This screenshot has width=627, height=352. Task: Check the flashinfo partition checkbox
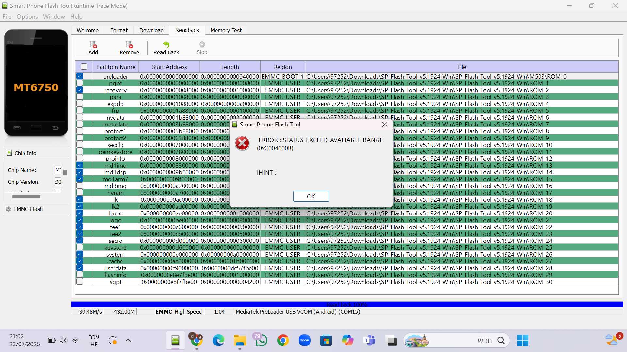(x=80, y=274)
